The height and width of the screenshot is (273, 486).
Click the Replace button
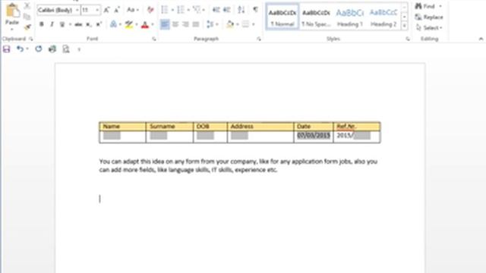pyautogui.click(x=429, y=17)
